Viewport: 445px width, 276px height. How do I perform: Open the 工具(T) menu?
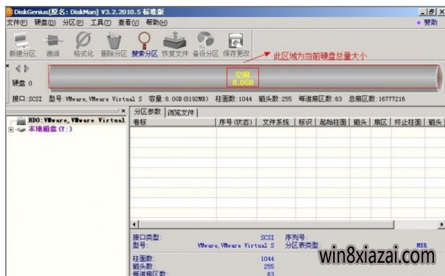(101, 22)
